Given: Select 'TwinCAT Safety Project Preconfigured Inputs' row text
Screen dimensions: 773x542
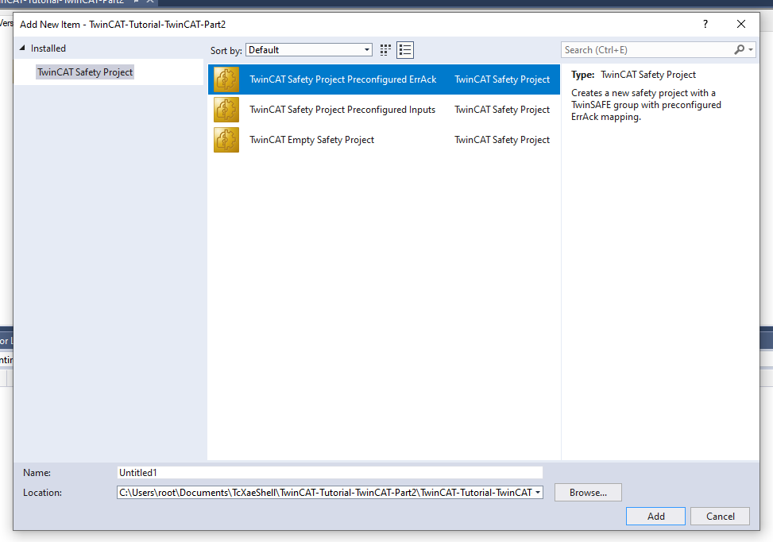Looking at the screenshot, I should tap(342, 110).
